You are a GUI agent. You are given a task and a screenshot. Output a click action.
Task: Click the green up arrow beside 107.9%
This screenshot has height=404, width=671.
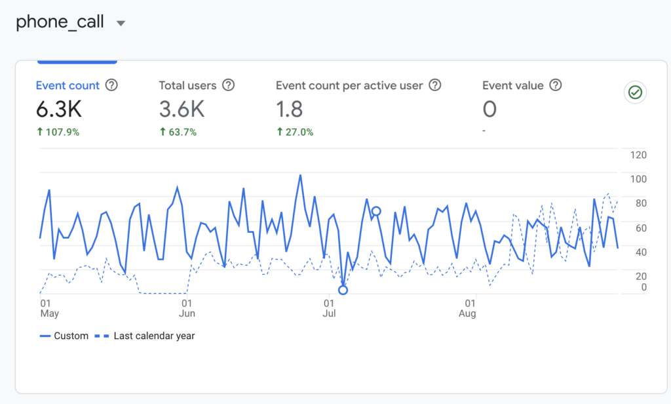[39, 132]
